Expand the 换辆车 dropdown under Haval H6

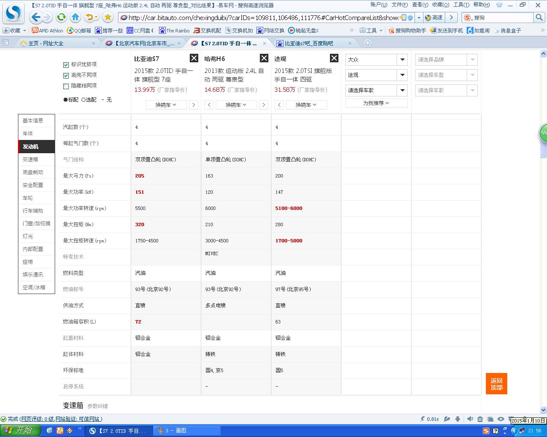(x=236, y=105)
